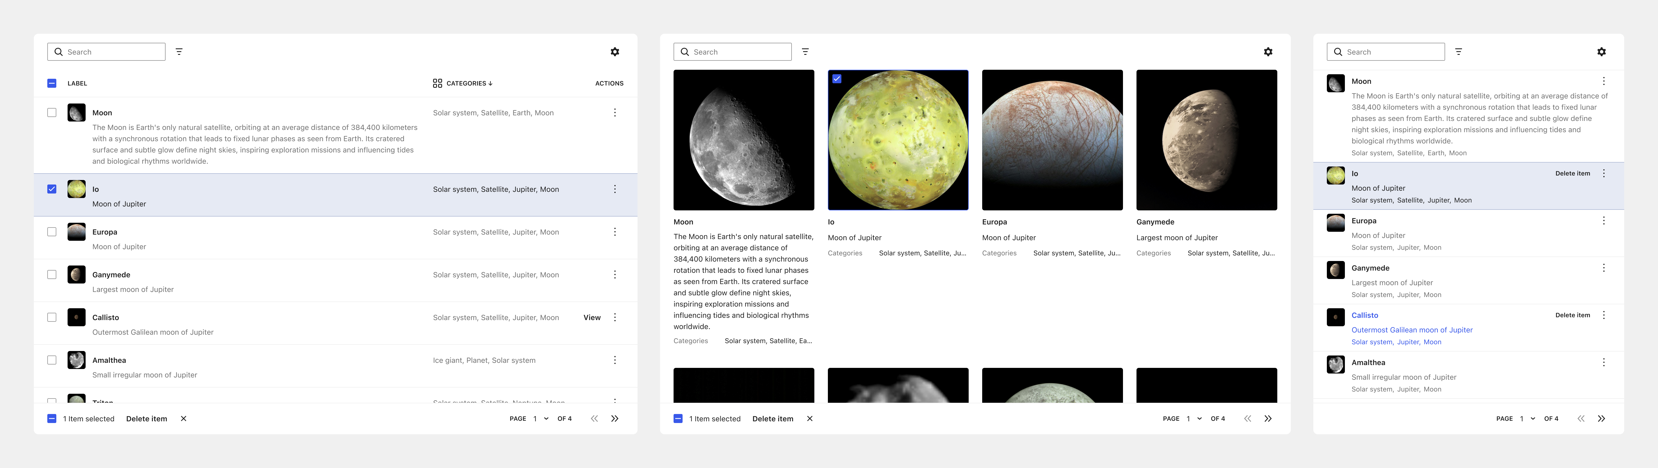Click the Moon thumbnail in the table row
The width and height of the screenshot is (1658, 468).
tap(77, 112)
